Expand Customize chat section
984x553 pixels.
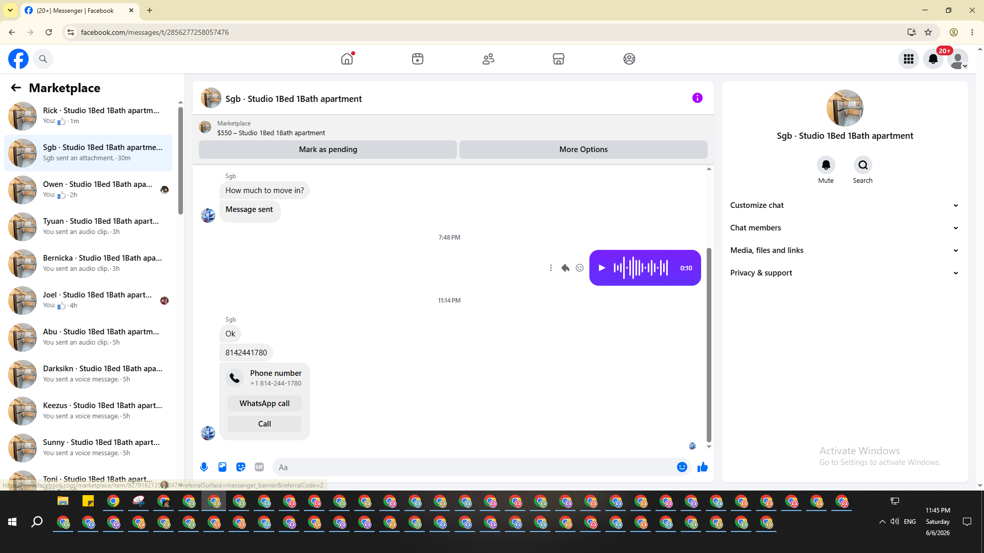[x=845, y=205]
